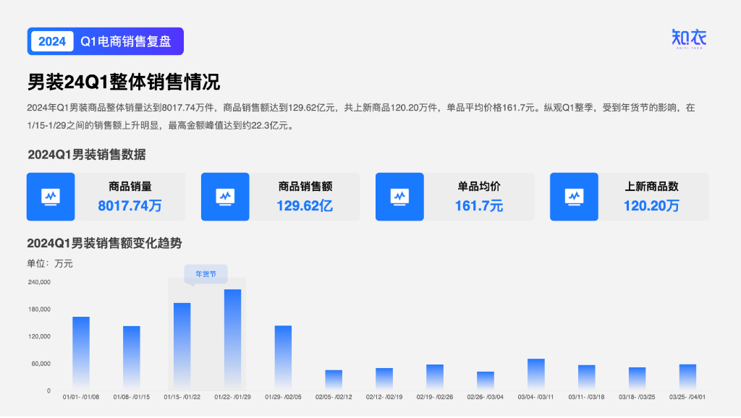This screenshot has height=418, width=741.
Task: Click the 2024 badge in the header
Action: (52, 41)
